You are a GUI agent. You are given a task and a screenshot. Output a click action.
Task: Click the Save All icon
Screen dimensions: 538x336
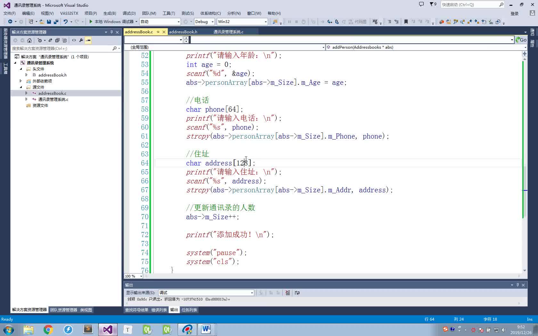(56, 21)
